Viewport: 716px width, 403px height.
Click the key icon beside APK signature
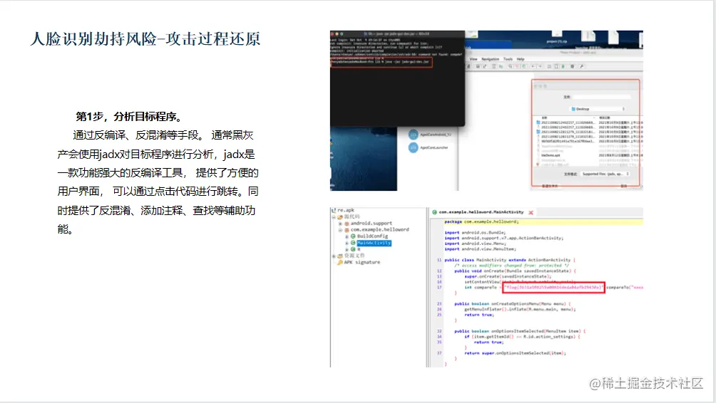point(339,262)
